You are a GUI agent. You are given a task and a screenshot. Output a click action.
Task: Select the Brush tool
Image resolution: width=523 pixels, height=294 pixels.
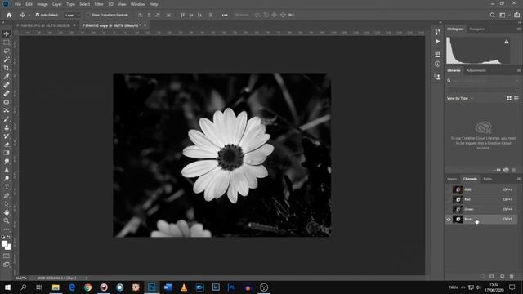pos(7,119)
